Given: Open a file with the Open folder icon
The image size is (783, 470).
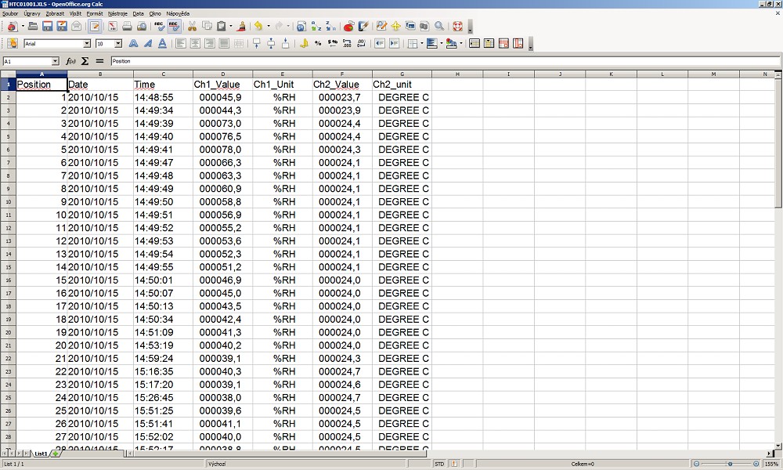Looking at the screenshot, I should point(33,27).
